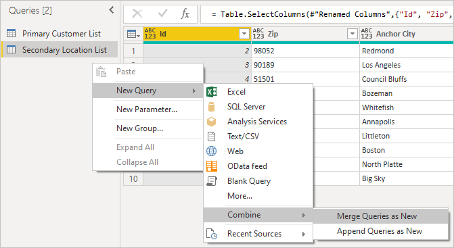
Task: Cancel formula edit with the X icon
Action: pos(137,14)
